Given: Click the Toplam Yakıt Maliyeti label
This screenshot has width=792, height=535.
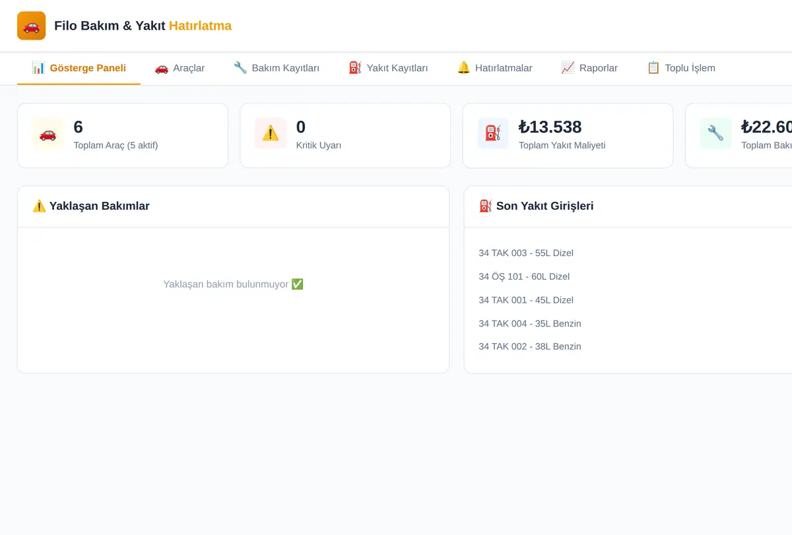Looking at the screenshot, I should click(562, 145).
